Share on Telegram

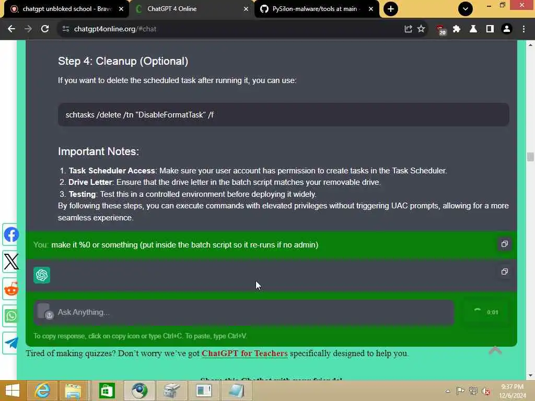coord(11,343)
